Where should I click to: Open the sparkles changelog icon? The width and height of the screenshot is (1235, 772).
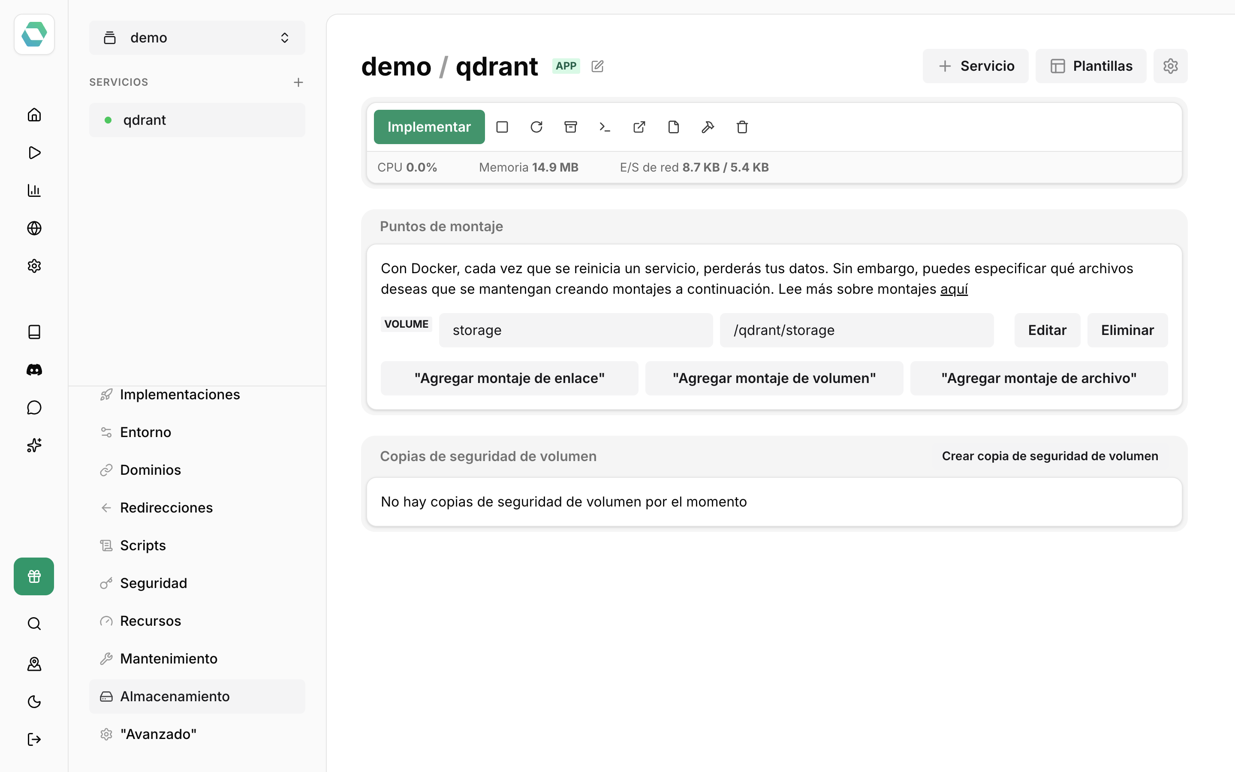click(x=34, y=445)
